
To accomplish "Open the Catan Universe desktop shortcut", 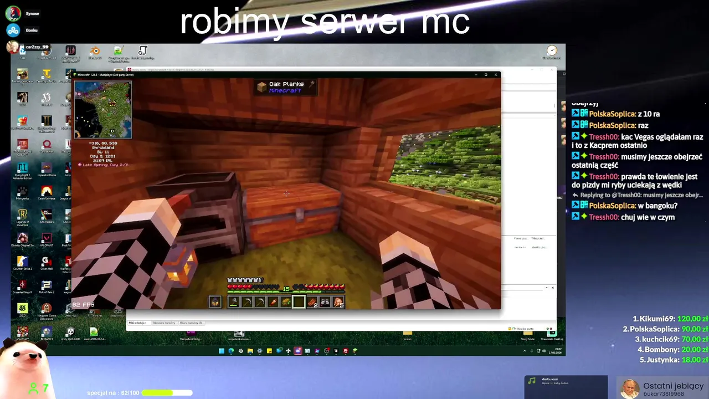I will pos(47,192).
